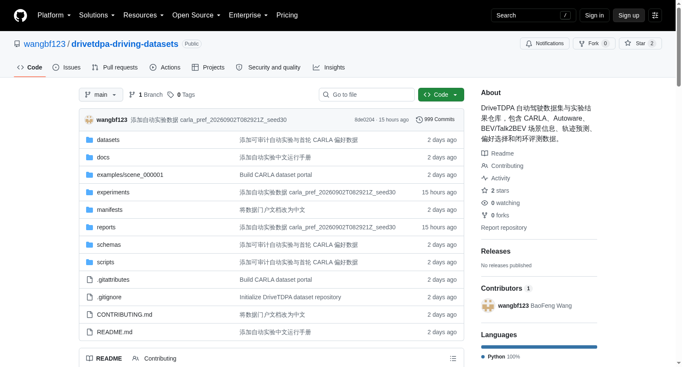Viewport: 682px width, 367px height.
Task: Expand the Platform menu
Action: pyautogui.click(x=54, y=15)
